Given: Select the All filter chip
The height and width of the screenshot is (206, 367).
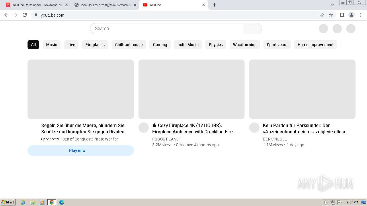Looking at the screenshot, I should click(33, 45).
